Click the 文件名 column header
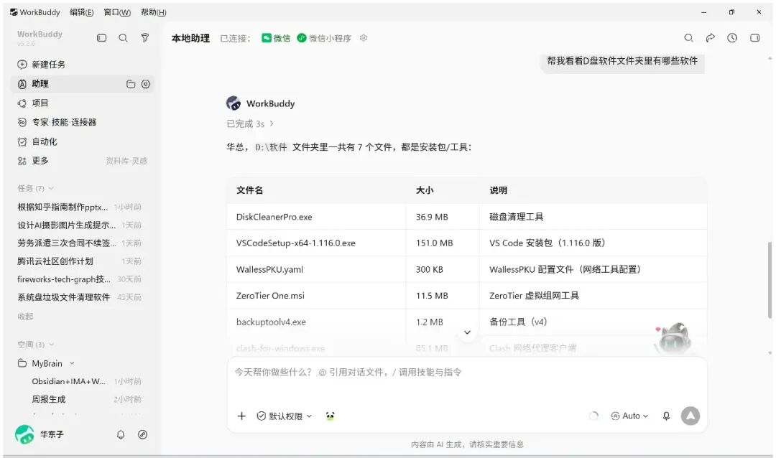The image size is (776, 458). coord(316,190)
